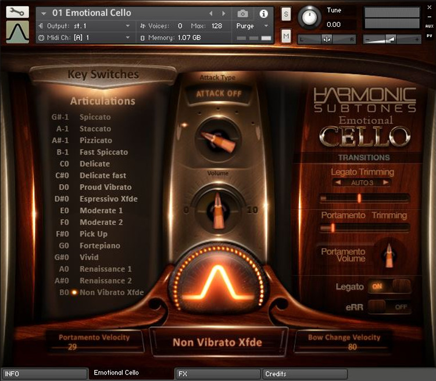Adjust the Tune knob
Viewport: 436px width, 381px height.
click(309, 17)
